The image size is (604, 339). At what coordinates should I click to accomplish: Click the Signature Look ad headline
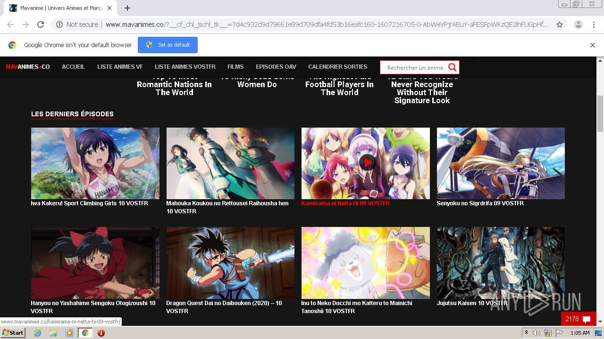click(422, 89)
